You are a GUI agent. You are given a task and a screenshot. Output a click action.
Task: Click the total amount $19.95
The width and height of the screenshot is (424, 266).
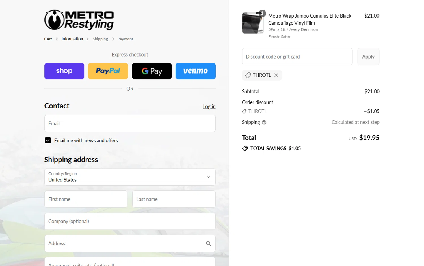pyautogui.click(x=369, y=138)
